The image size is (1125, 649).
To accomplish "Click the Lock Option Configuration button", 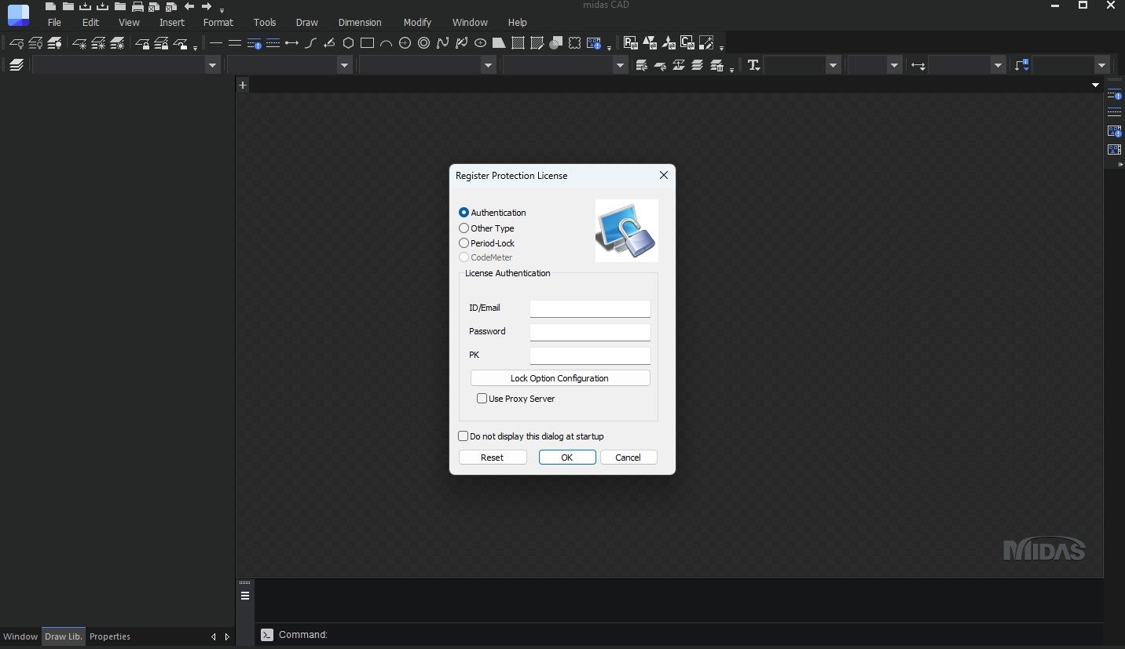I will pyautogui.click(x=559, y=378).
